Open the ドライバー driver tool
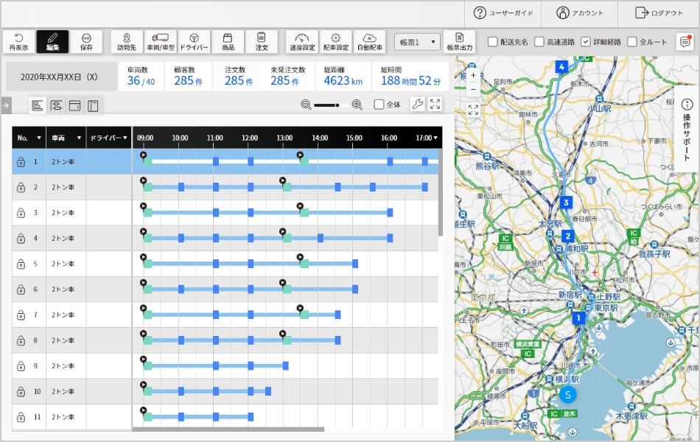The width and height of the screenshot is (700, 442). 195,41
